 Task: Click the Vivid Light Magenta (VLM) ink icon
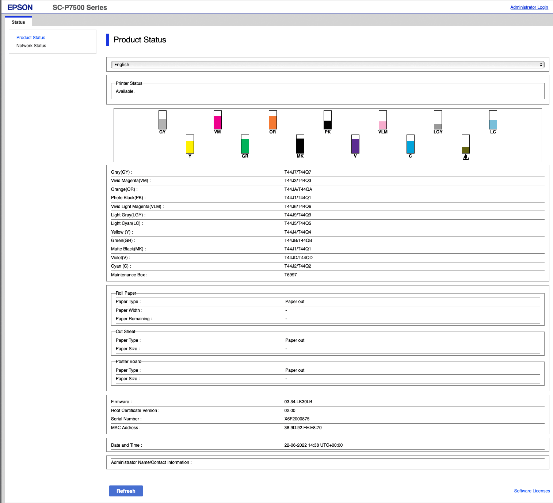pos(383,120)
